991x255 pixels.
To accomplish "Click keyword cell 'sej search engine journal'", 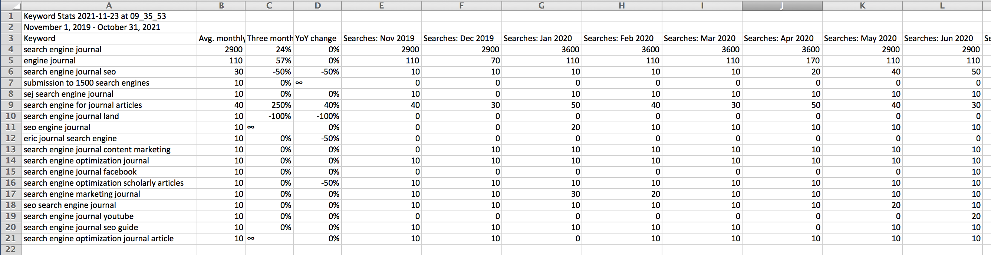I will pyautogui.click(x=109, y=94).
